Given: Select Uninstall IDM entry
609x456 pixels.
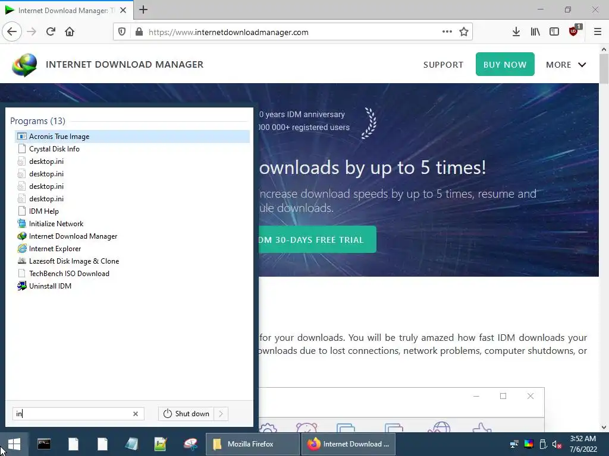Looking at the screenshot, I should point(133,286).
